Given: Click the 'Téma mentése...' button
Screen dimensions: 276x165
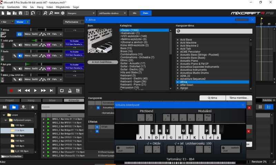Looking at the screenshot, I should click(x=239, y=98).
